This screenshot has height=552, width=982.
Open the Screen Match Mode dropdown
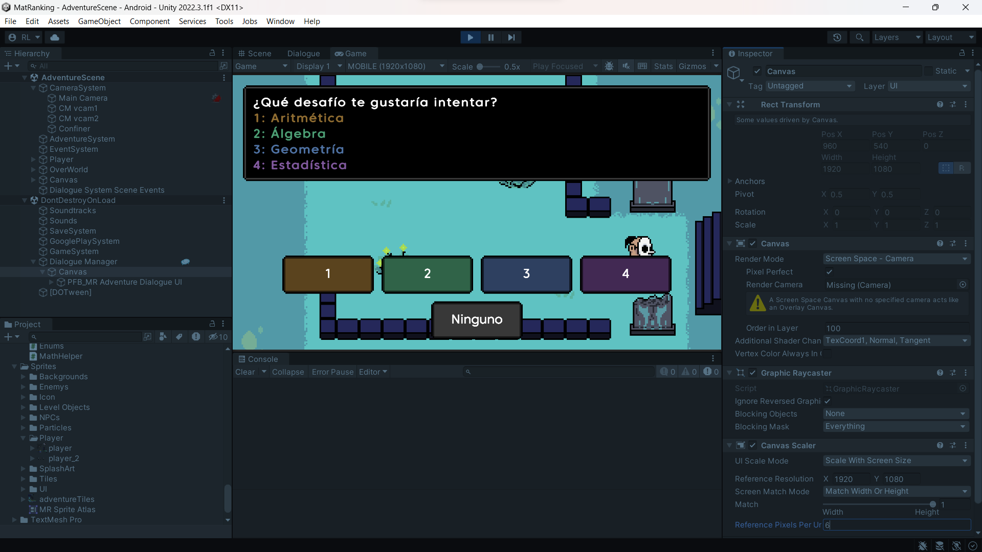point(896,492)
